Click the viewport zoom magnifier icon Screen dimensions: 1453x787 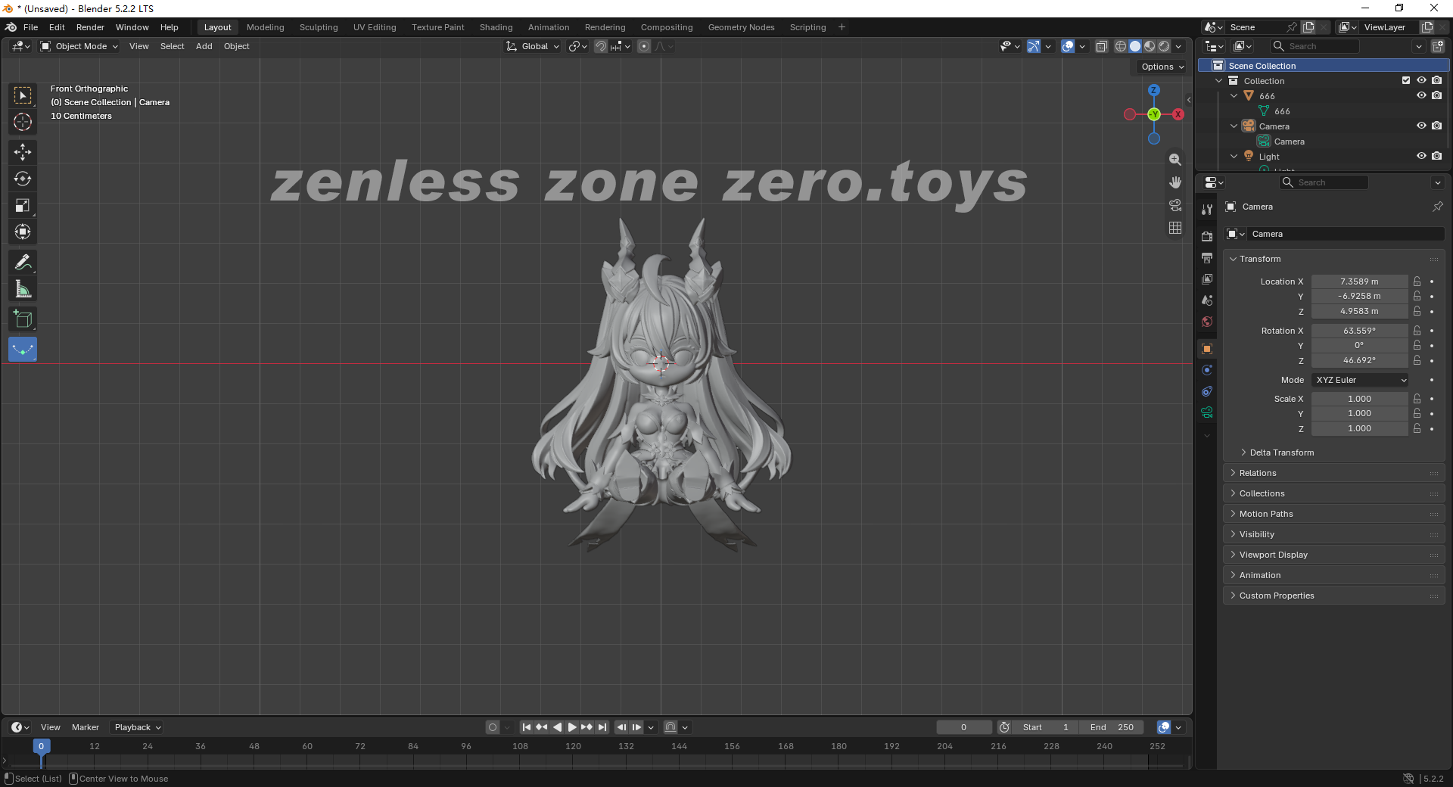[x=1175, y=160]
